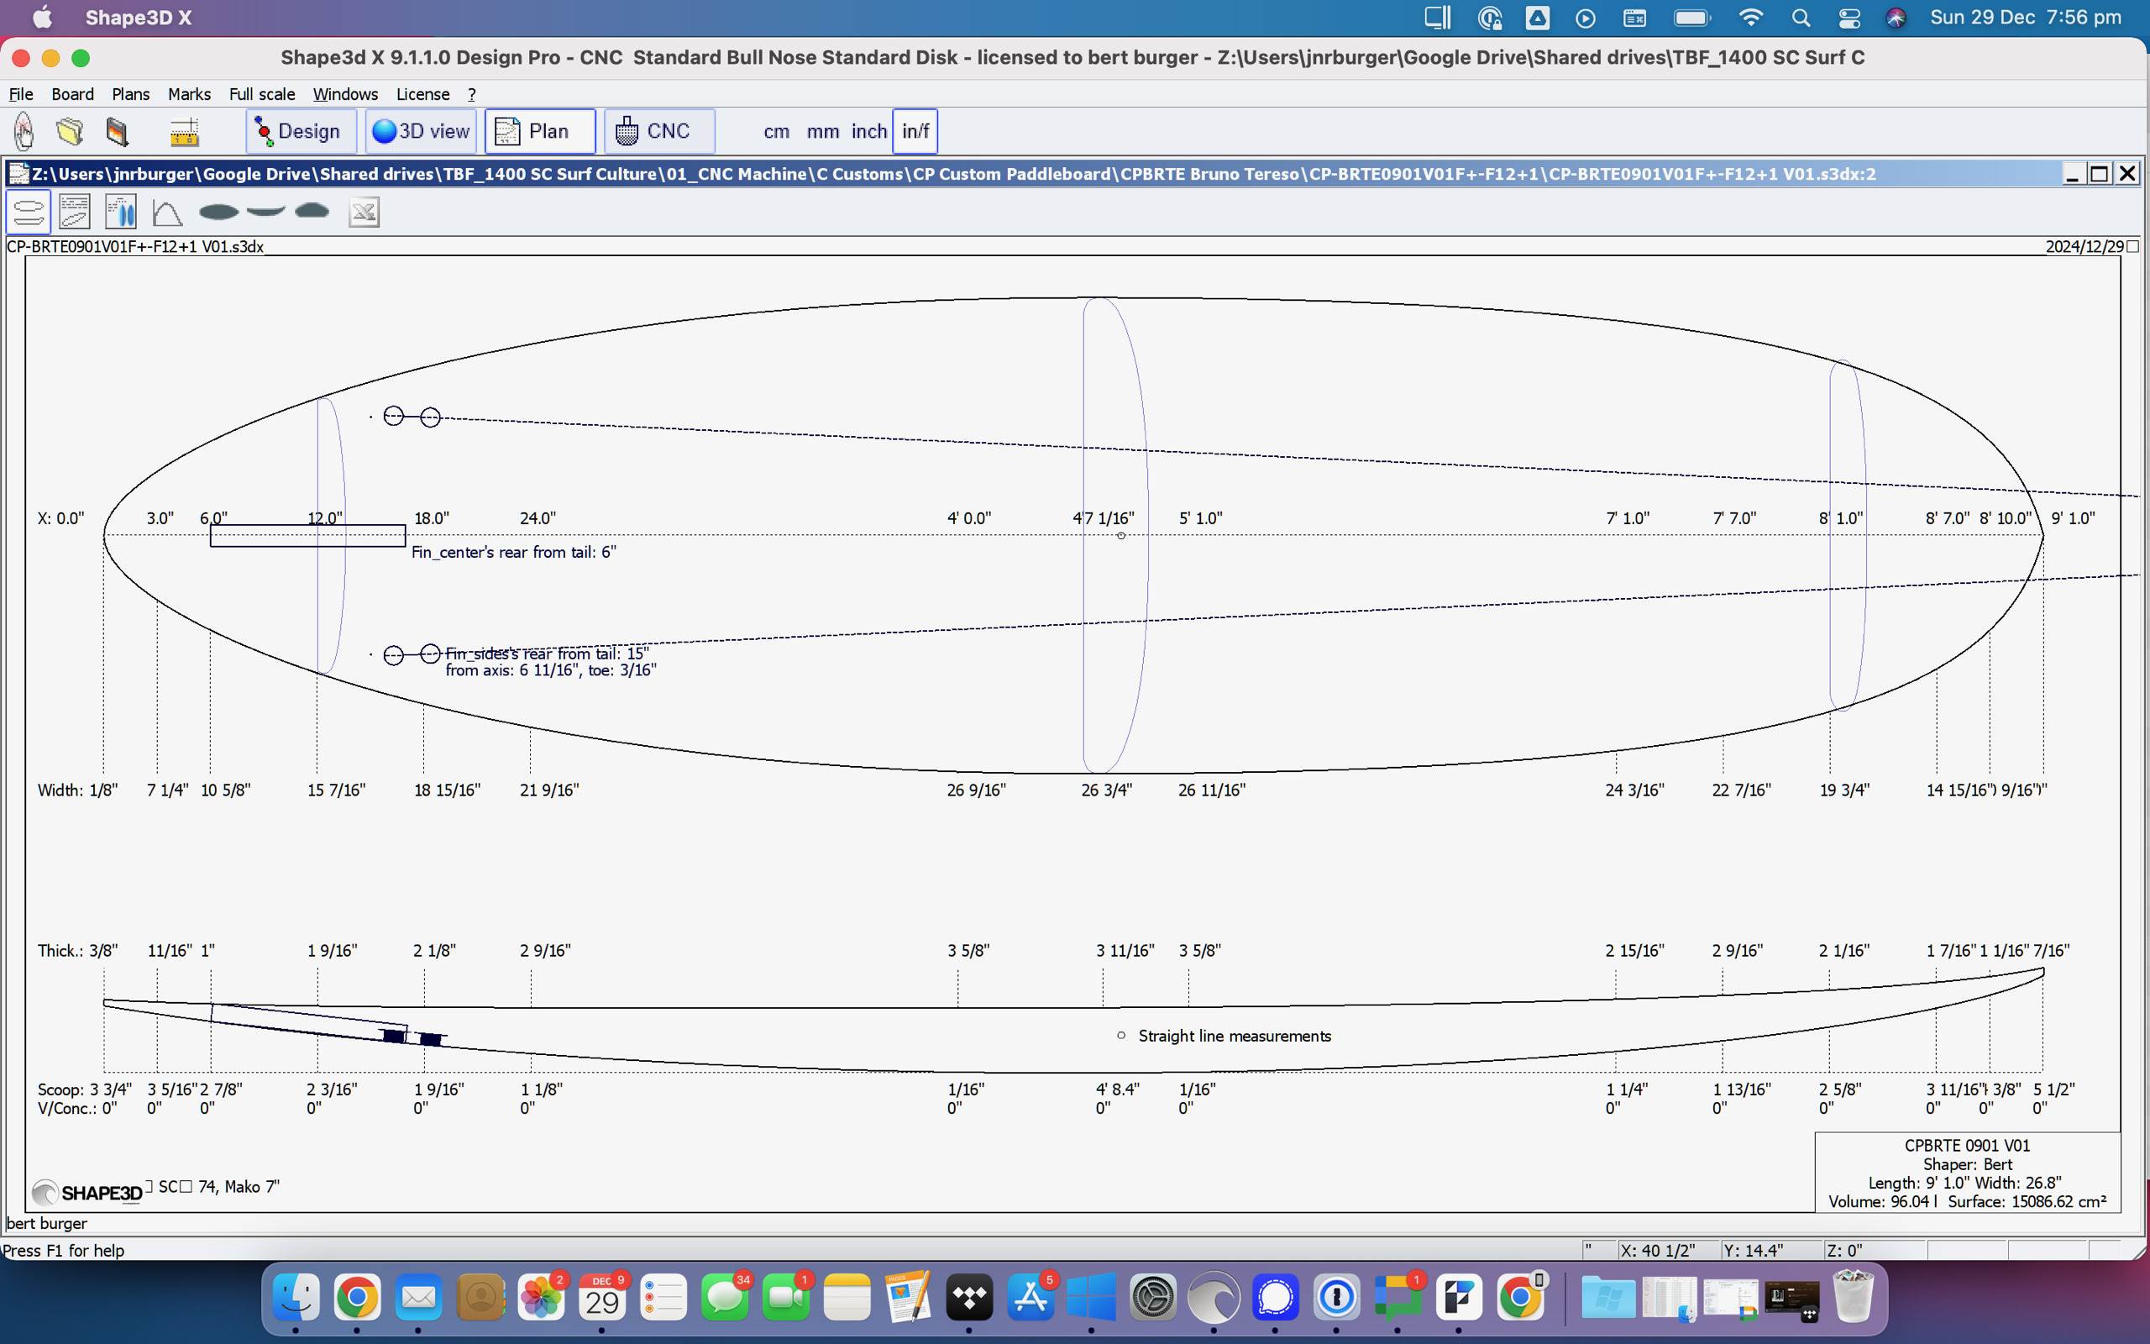Image resolution: width=2150 pixels, height=1344 pixels.
Task: Click the solid outline shape icon
Action: coord(218,212)
